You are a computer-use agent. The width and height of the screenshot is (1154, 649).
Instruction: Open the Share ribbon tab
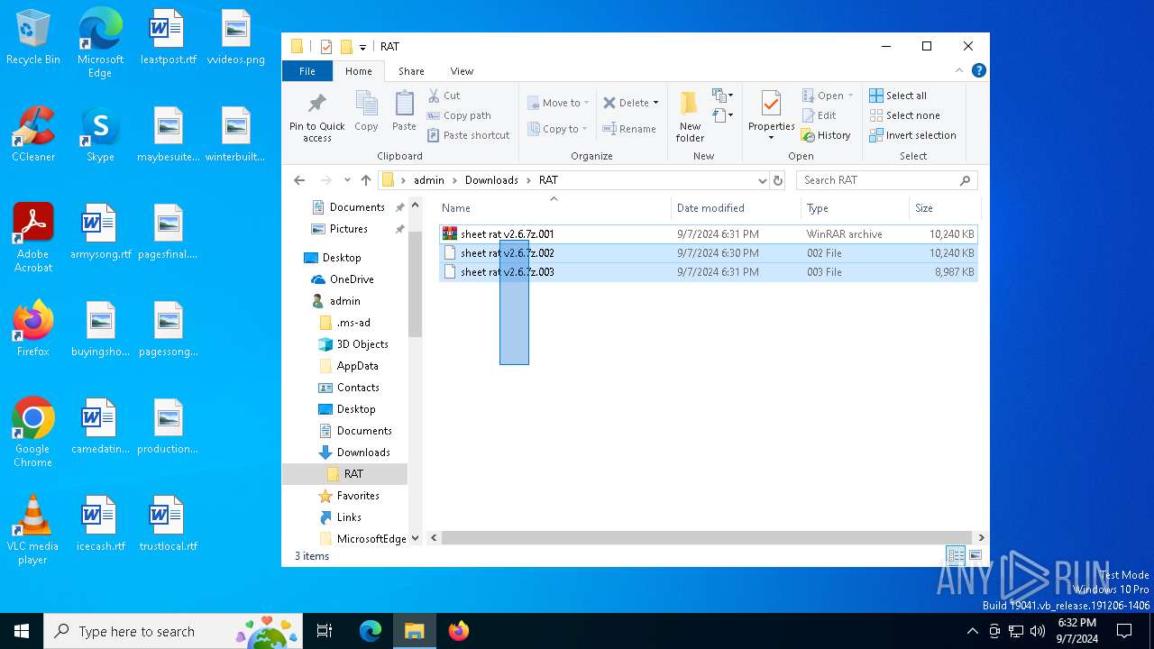[x=411, y=71]
